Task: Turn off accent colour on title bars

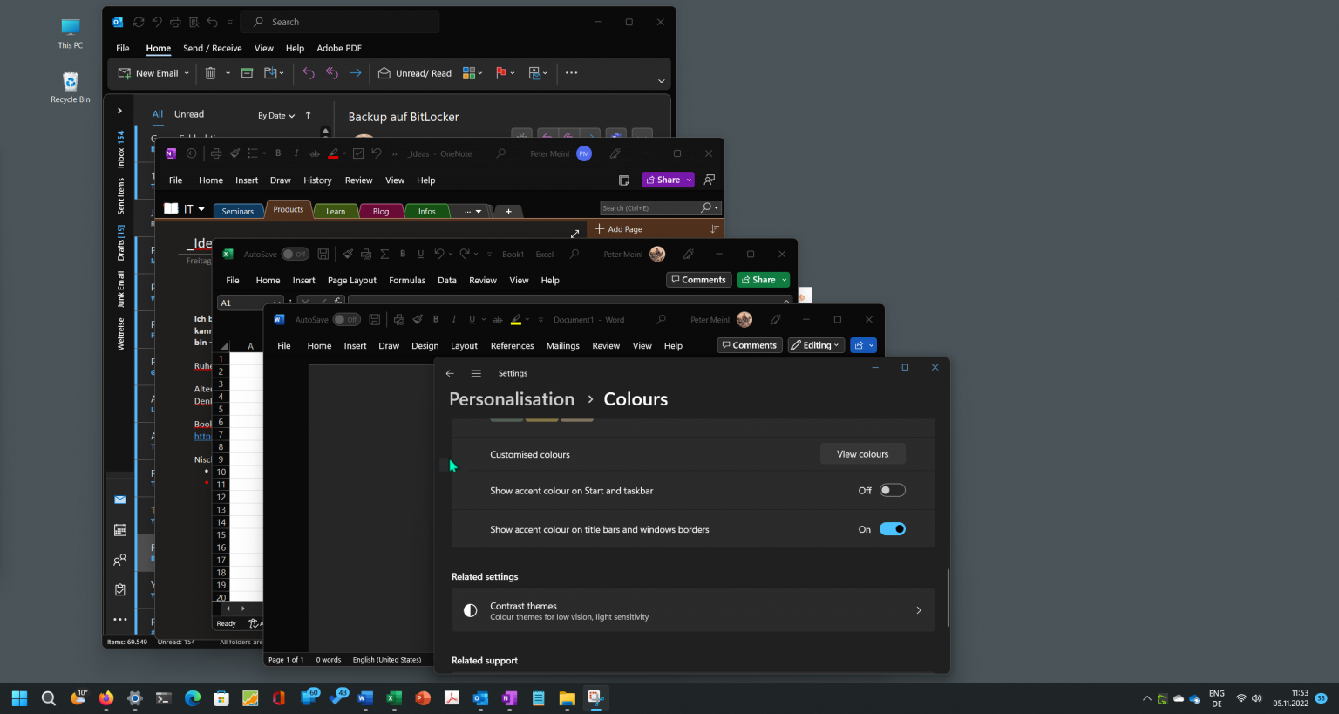Action: tap(892, 529)
